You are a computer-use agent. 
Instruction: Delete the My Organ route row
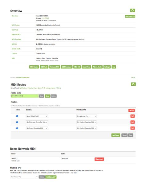tap(132, 128)
